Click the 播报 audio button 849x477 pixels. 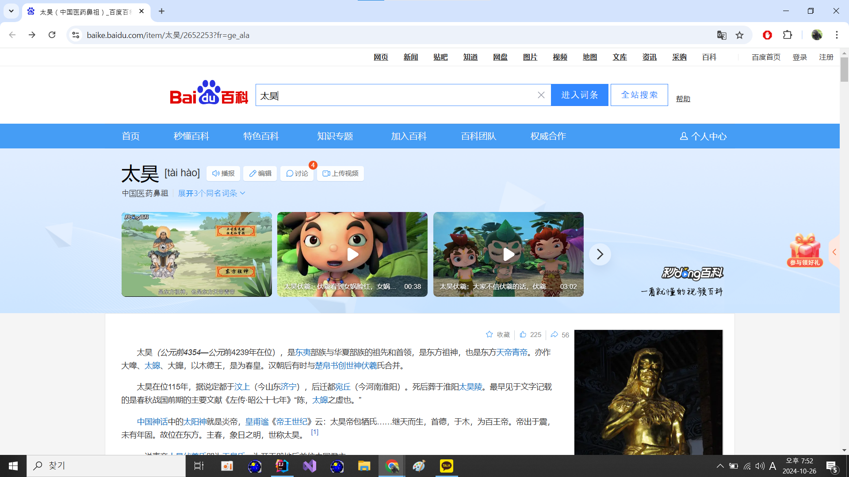tap(223, 174)
